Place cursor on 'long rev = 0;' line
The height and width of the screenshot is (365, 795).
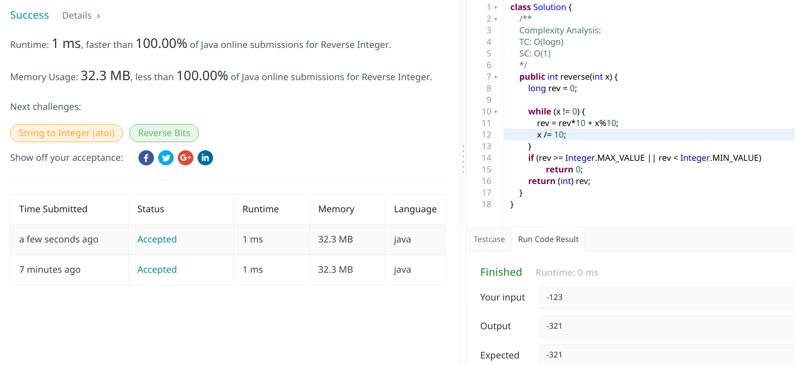click(x=552, y=89)
